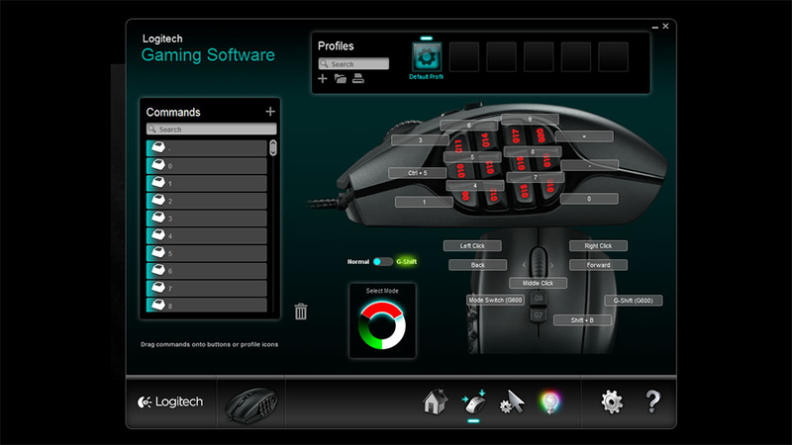Click the G-Shift label beside the switch
The height and width of the screenshot is (445, 792).
(x=406, y=261)
